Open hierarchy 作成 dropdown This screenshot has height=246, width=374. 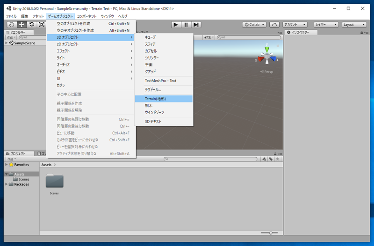(x=11, y=37)
